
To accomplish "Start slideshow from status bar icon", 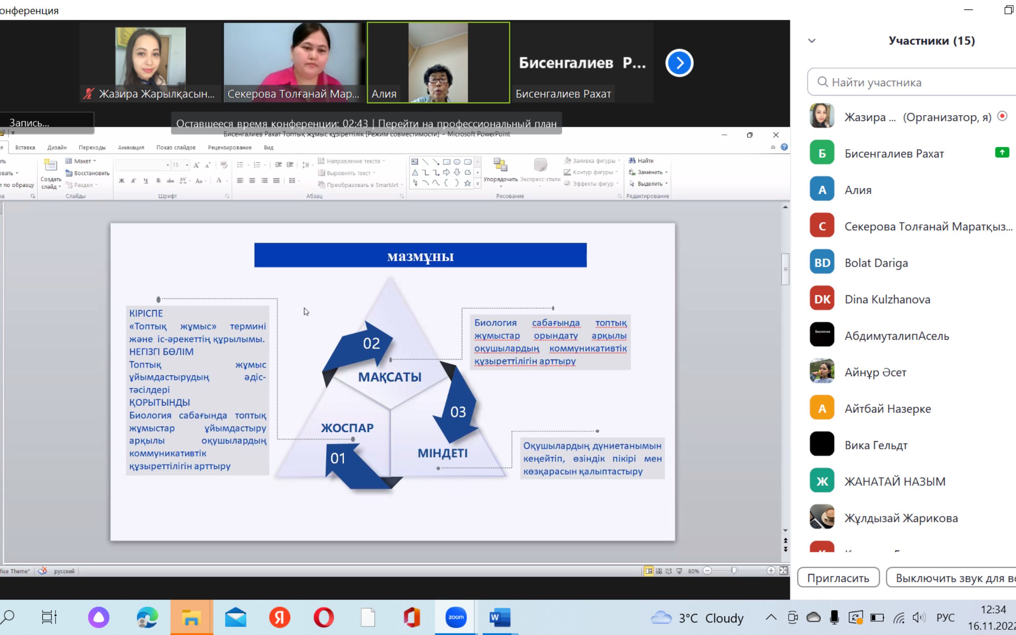I will click(679, 571).
